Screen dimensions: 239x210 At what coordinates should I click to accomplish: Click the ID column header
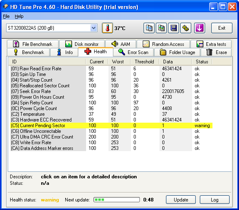47,62
